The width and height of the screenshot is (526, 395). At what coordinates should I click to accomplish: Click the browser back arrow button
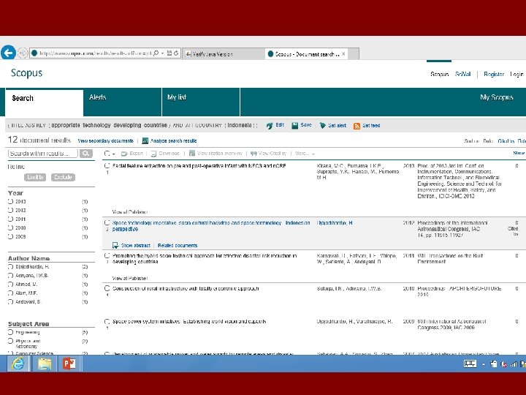click(x=8, y=53)
